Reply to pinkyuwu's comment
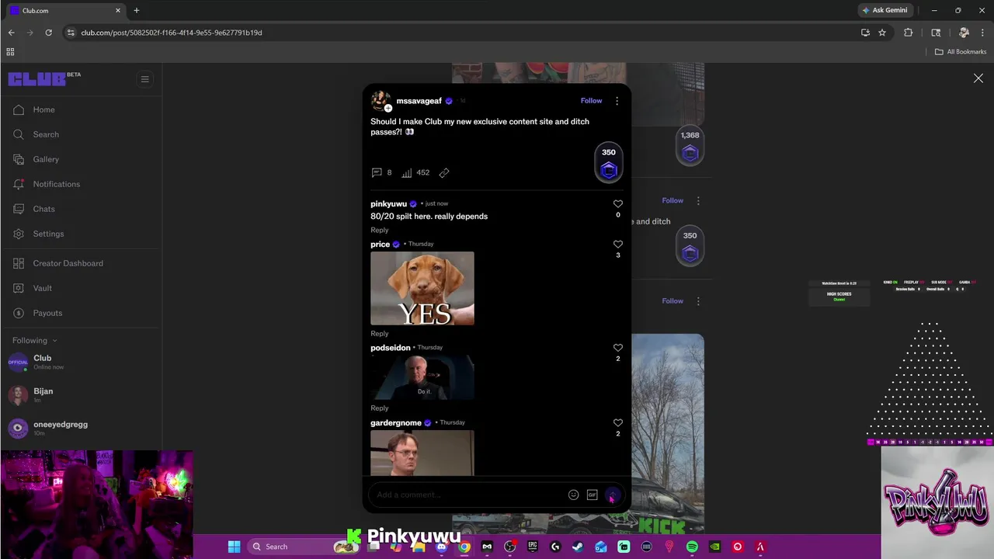The height and width of the screenshot is (559, 994). pos(379,230)
